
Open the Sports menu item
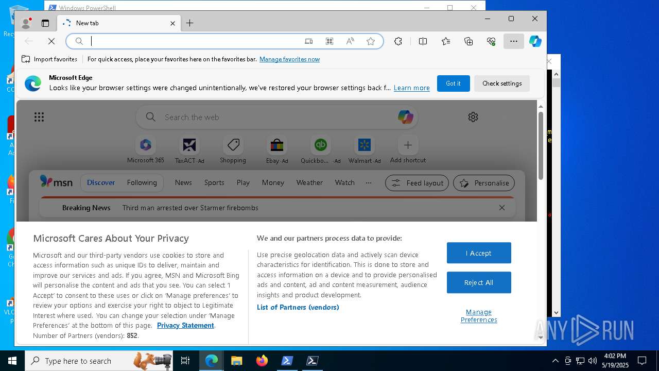point(214,183)
